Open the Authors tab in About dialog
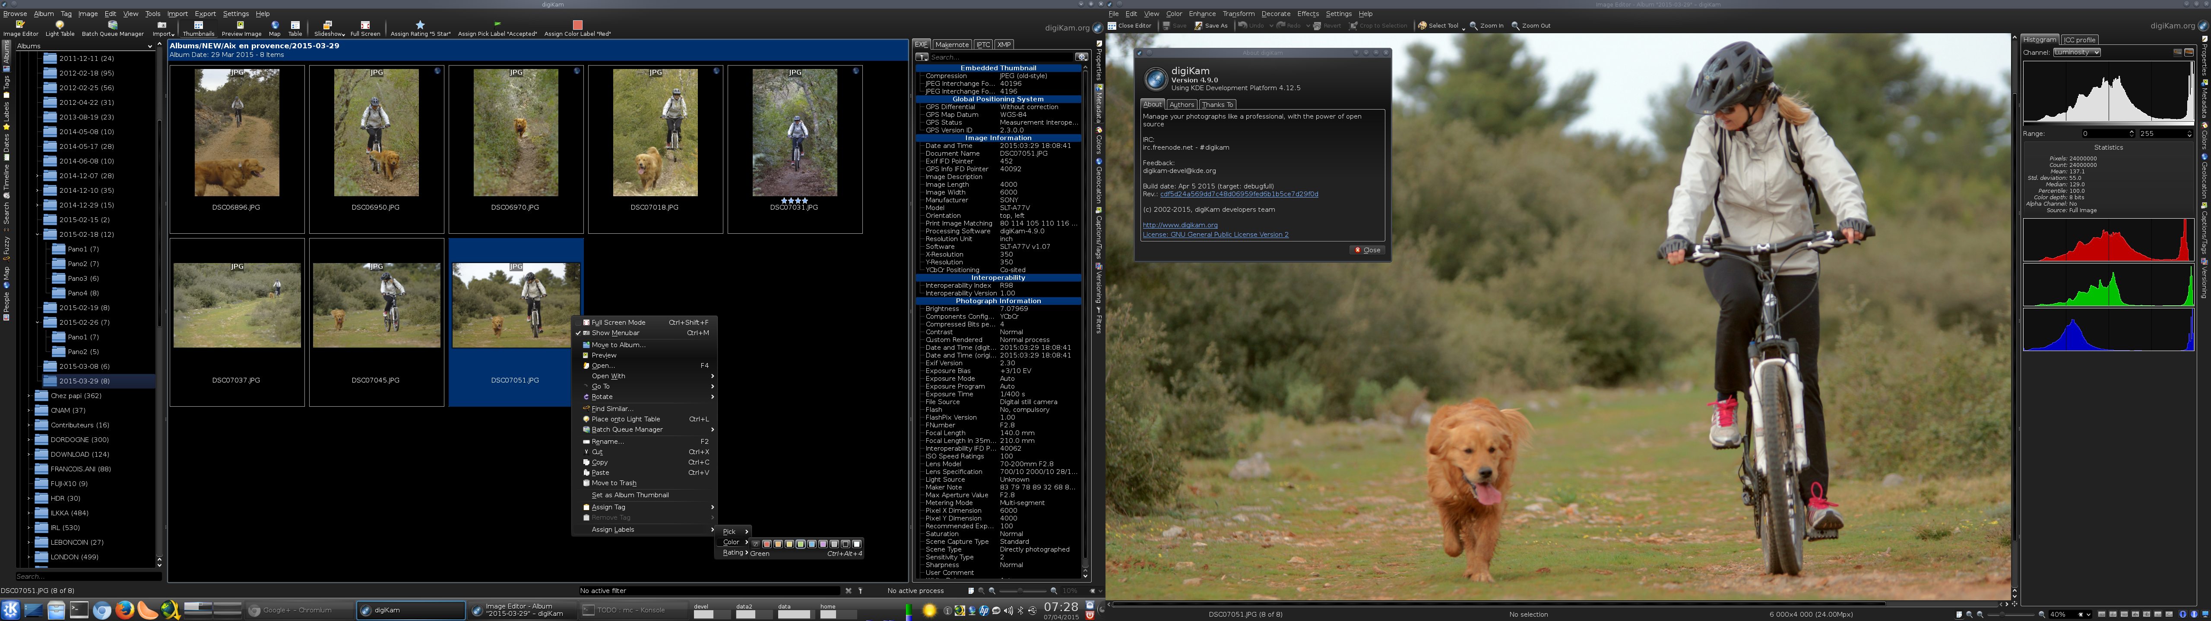The image size is (2211, 621). (1181, 105)
